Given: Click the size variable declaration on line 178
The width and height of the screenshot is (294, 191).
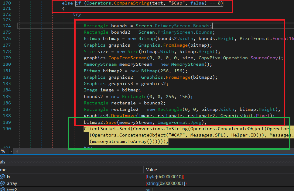Looking at the screenshot, I should (x=103, y=51).
